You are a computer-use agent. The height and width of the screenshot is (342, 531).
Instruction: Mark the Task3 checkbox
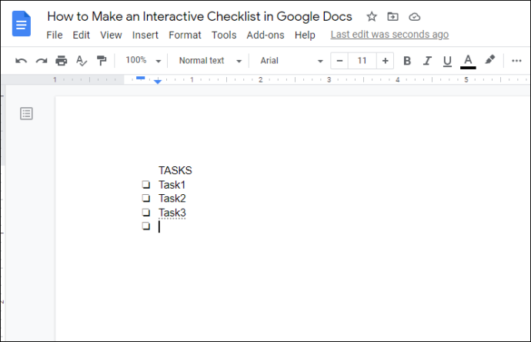pos(145,213)
